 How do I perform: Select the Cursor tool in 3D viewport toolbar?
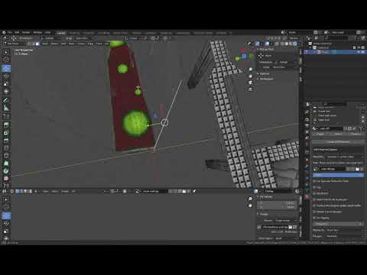click(6, 60)
